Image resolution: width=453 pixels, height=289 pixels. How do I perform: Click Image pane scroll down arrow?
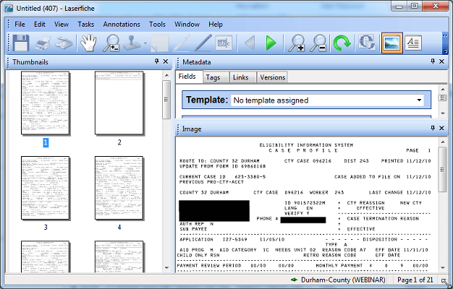[443, 268]
